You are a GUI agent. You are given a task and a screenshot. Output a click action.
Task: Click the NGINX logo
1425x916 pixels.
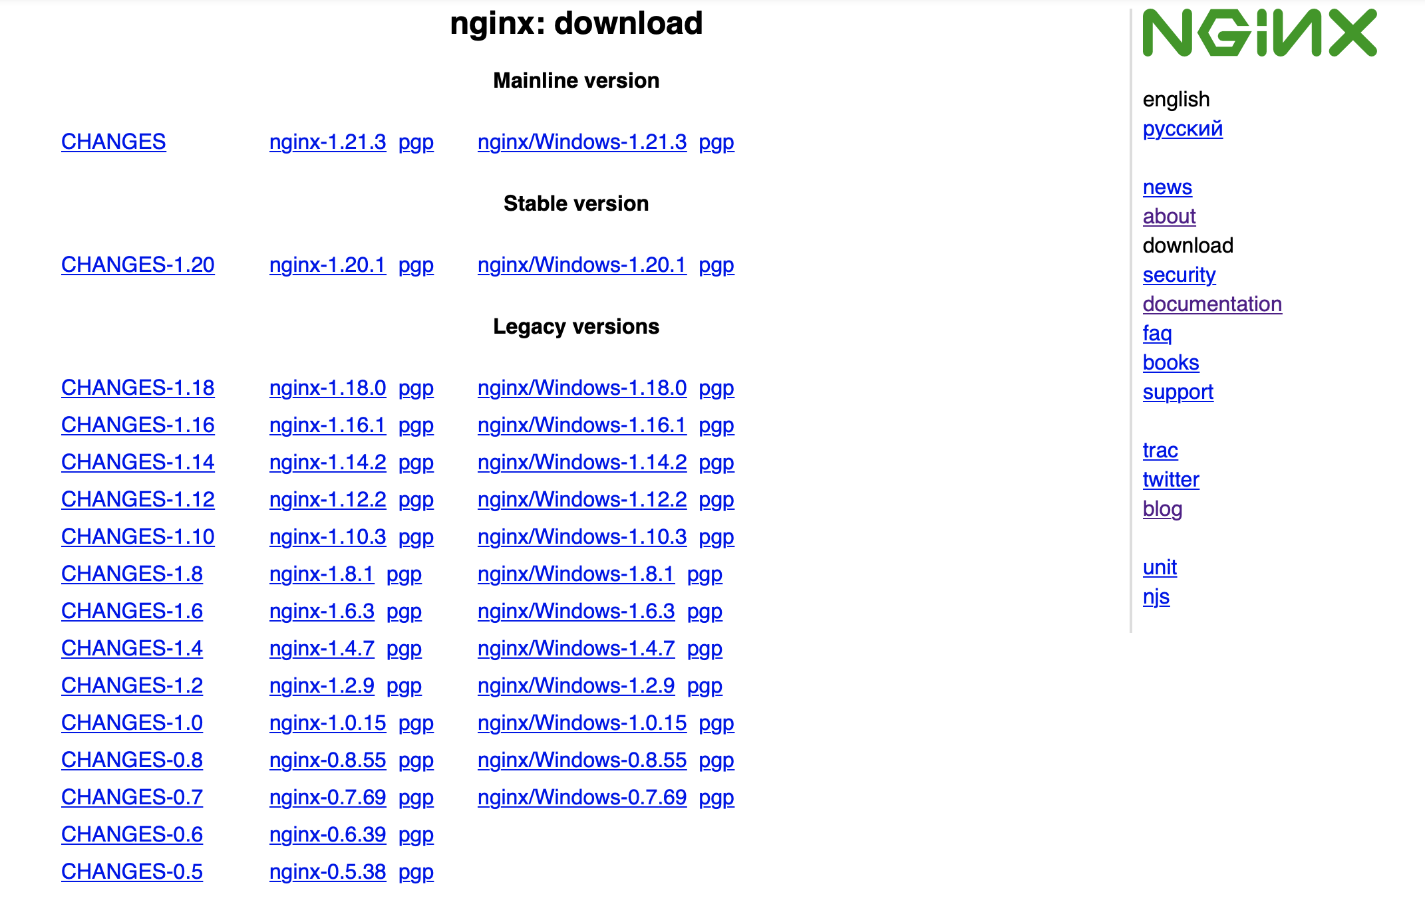[x=1259, y=33]
